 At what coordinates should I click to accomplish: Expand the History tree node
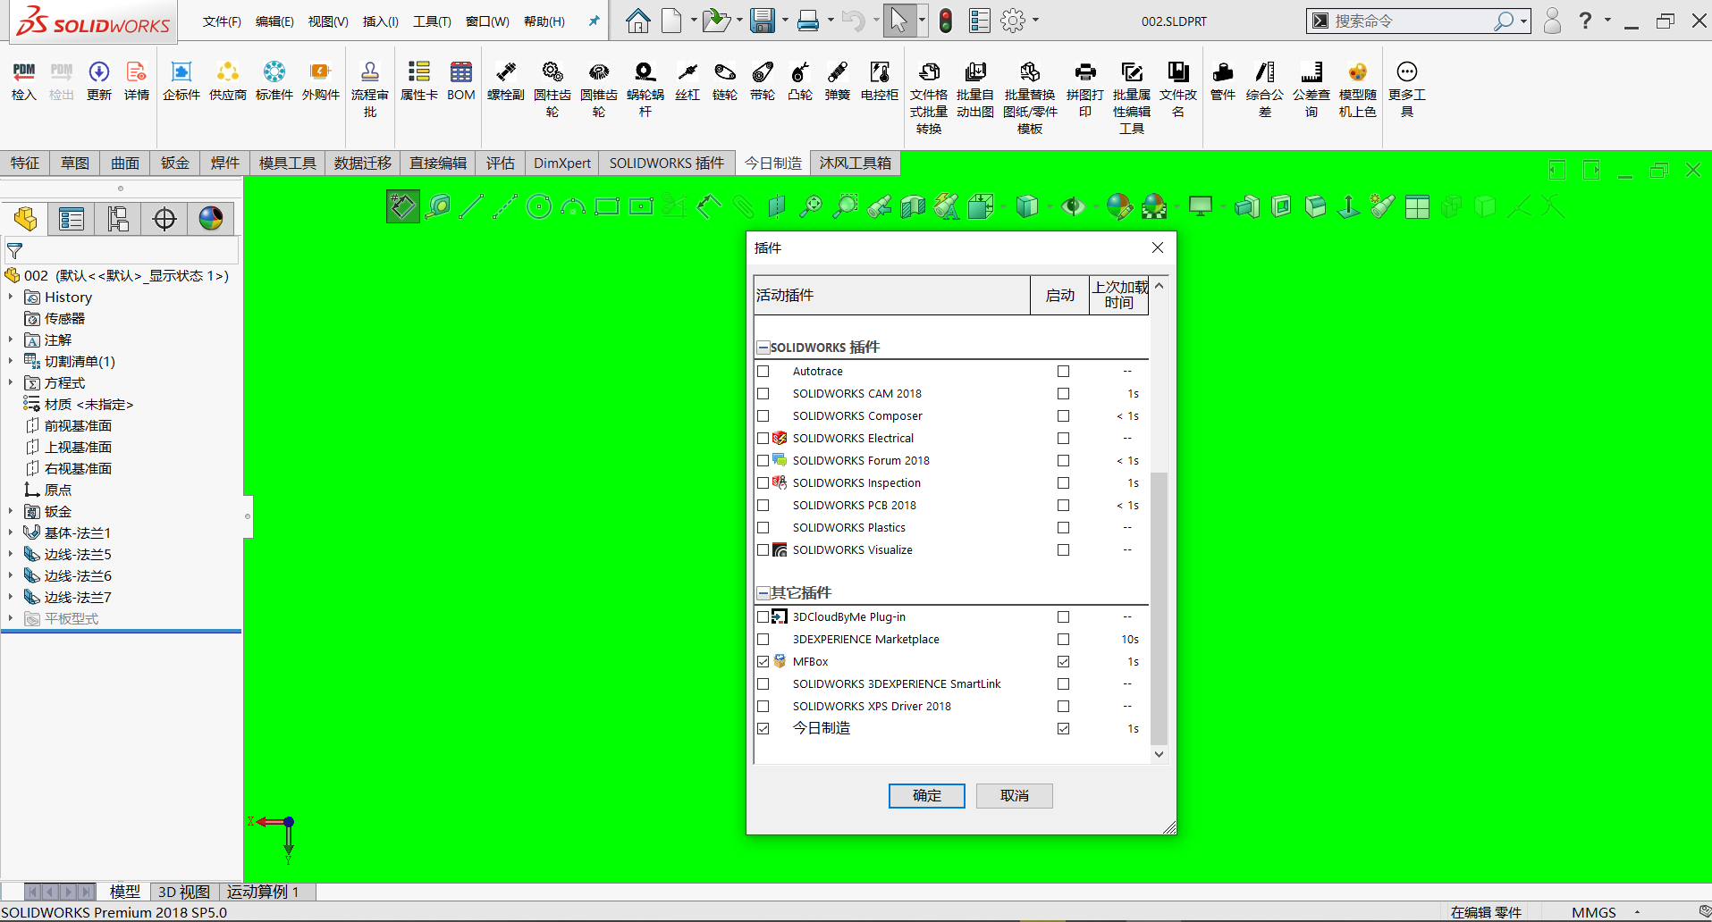11,298
